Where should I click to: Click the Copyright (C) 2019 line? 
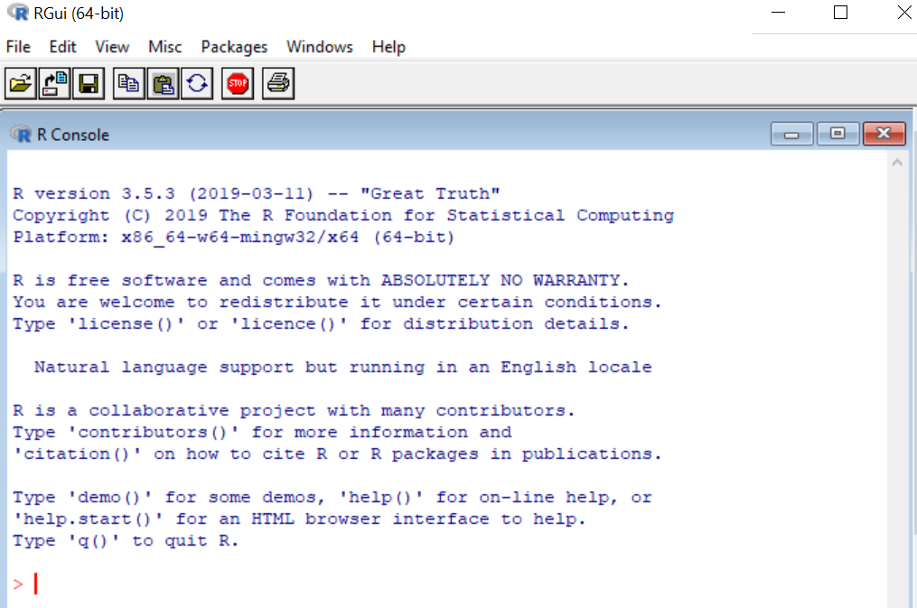pos(343,215)
